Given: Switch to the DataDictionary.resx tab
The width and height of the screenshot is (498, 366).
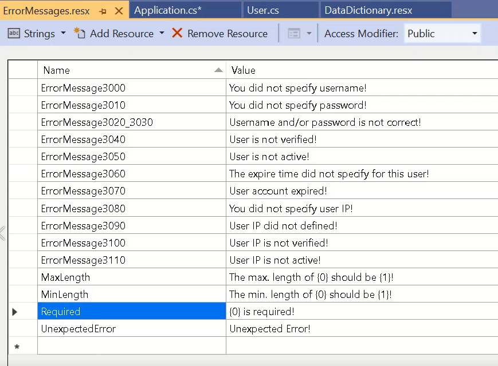Looking at the screenshot, I should point(386,10).
